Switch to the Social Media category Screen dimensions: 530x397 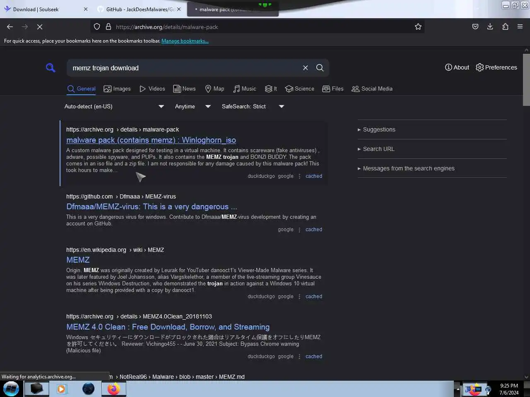point(372,88)
